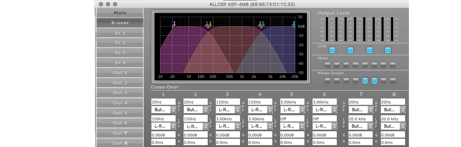Screen dimensions: 461x147
Task: Open the In 1 tab
Action: [x=120, y=33]
